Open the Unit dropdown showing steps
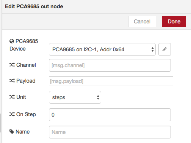Viewport: 191px width, 143px height. tap(75, 97)
